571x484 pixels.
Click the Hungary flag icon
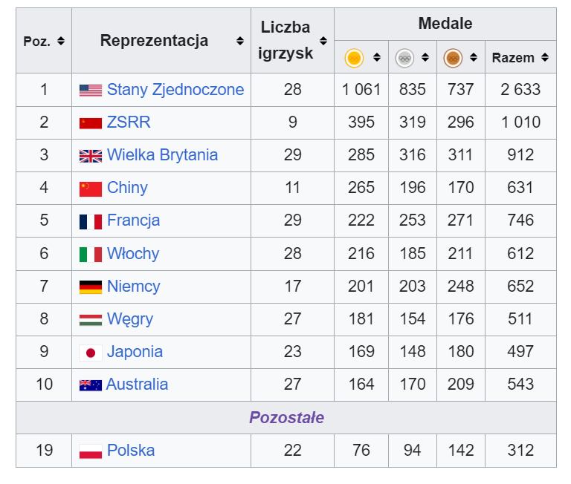pyautogui.click(x=91, y=320)
